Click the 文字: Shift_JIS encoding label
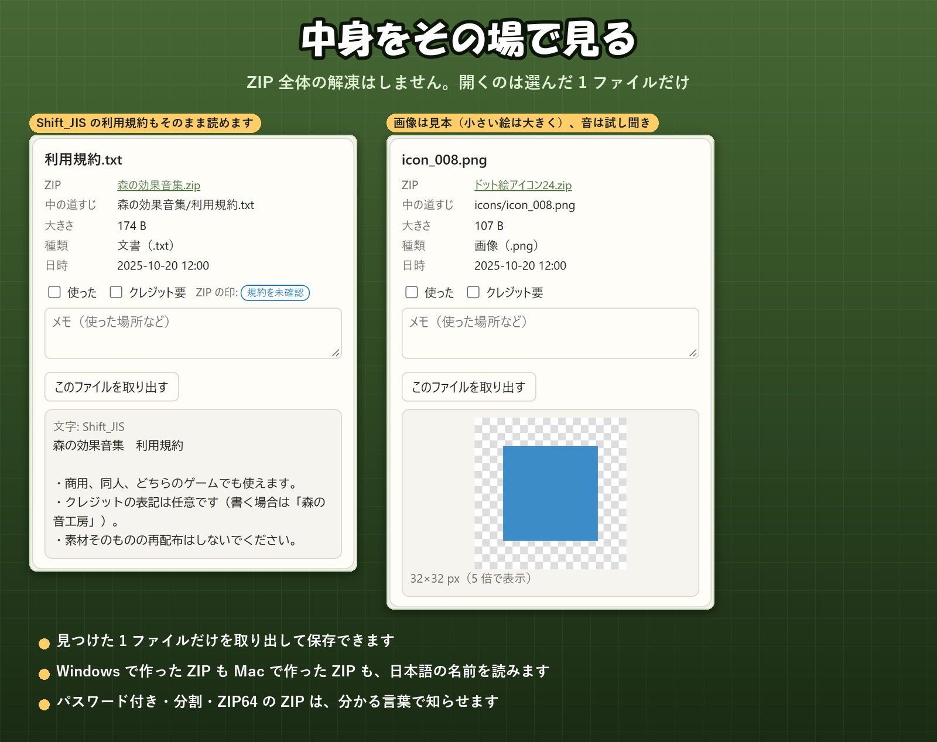The height and width of the screenshot is (742, 937). pyautogui.click(x=89, y=426)
